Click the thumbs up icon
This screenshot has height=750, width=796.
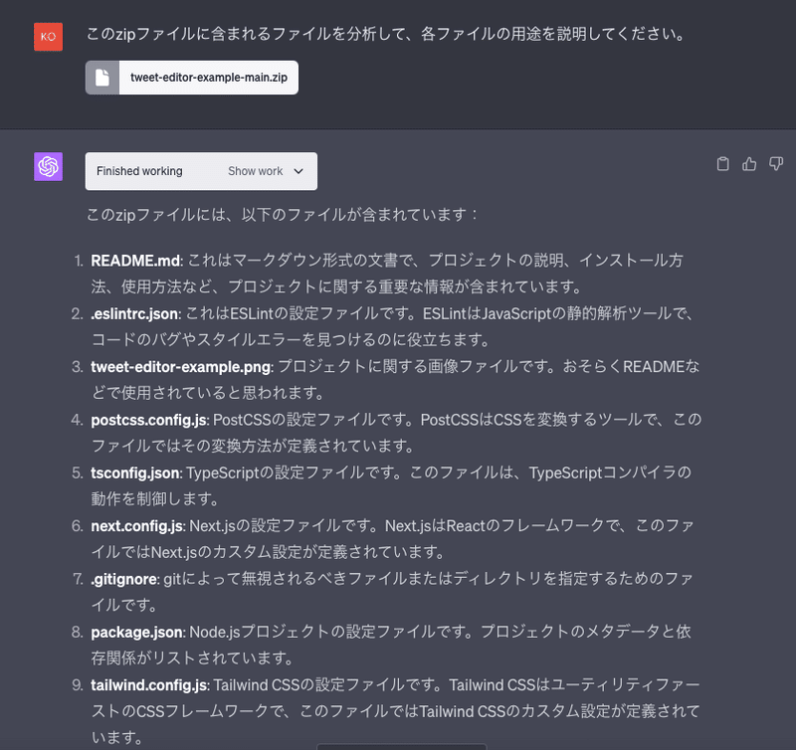pyautogui.click(x=749, y=164)
